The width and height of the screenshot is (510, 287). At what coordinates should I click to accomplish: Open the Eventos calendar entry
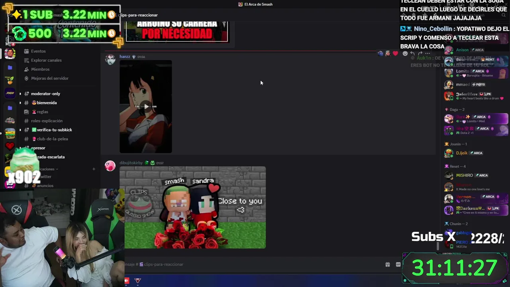38,51
